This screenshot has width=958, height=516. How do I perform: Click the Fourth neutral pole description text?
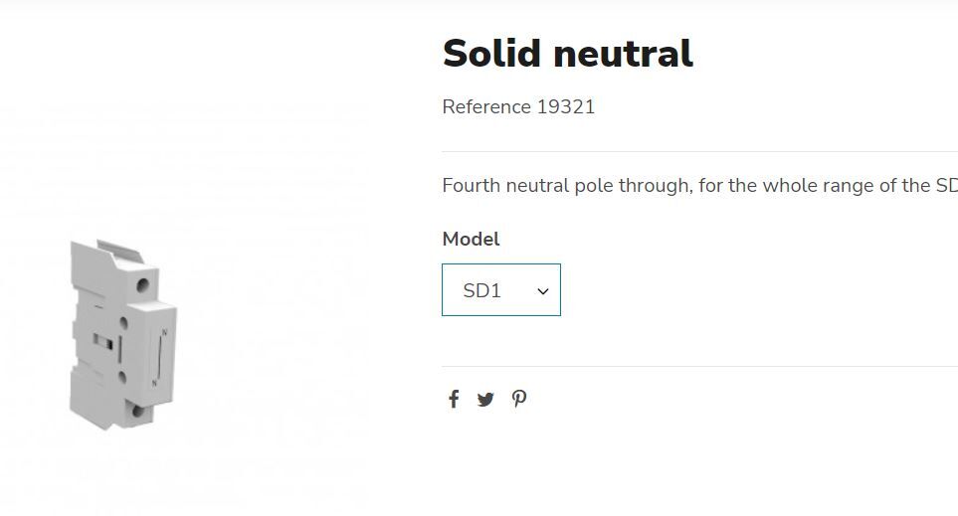699,185
